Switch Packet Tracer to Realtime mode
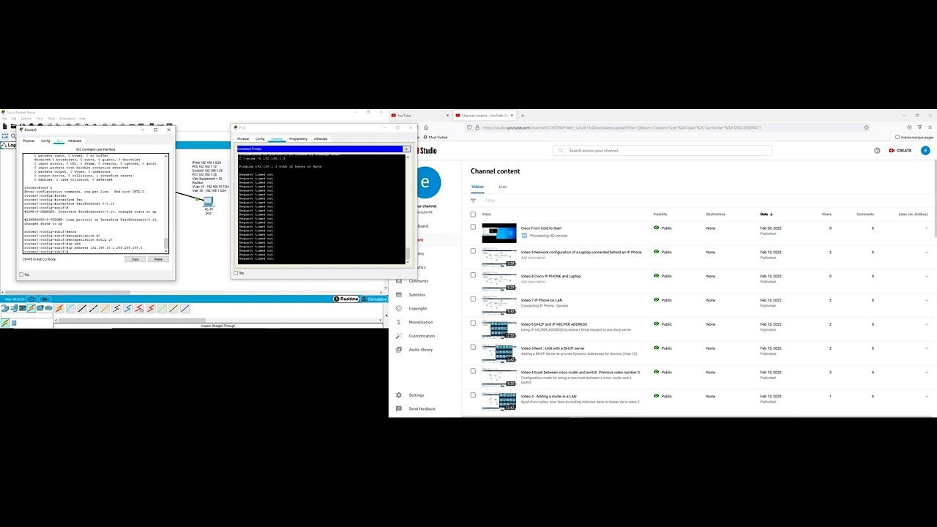Screen dimensions: 937x527 347,299
